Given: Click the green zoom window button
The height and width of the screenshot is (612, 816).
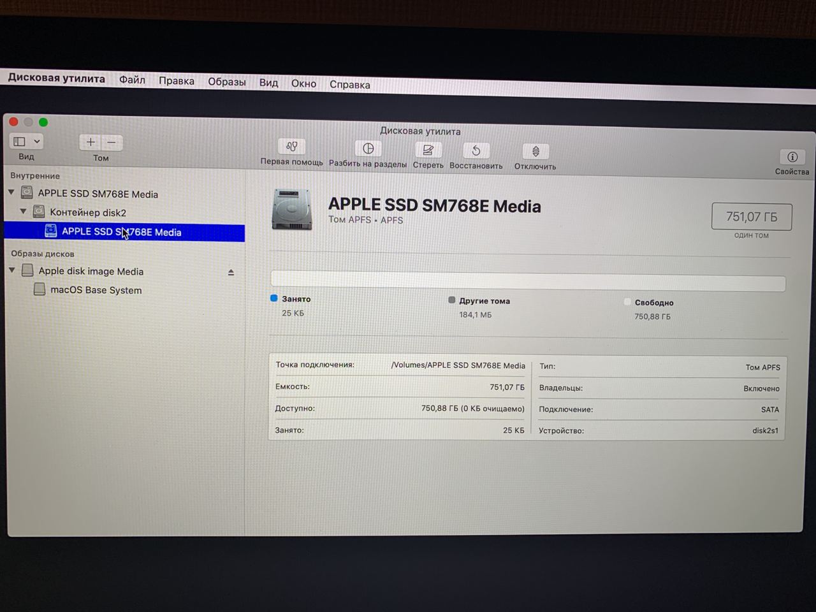Looking at the screenshot, I should tap(43, 122).
